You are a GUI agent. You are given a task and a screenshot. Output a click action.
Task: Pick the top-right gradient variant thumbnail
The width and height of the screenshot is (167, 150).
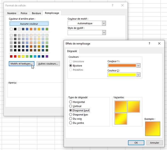coord(134,107)
